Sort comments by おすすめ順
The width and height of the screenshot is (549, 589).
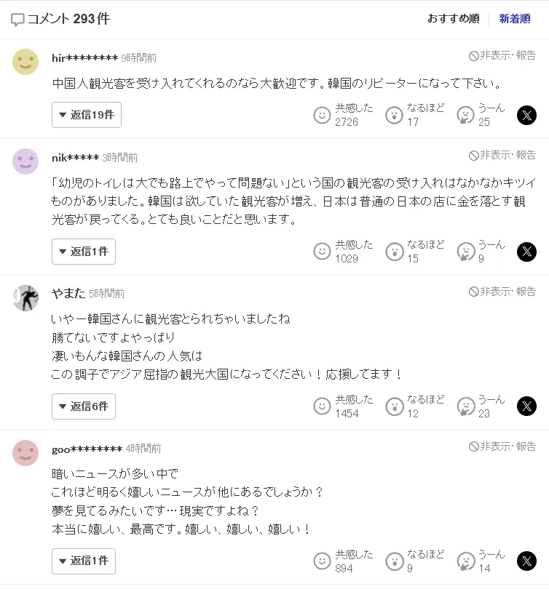coord(453,19)
